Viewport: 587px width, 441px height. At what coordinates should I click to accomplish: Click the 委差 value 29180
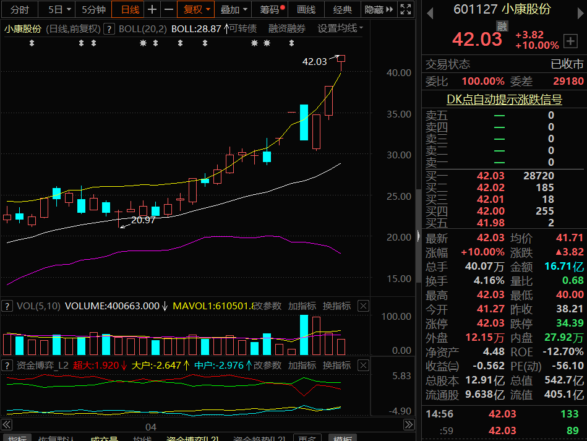click(x=568, y=81)
